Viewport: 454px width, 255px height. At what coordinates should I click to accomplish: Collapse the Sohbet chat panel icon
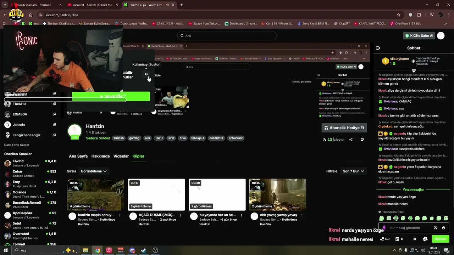[378, 48]
